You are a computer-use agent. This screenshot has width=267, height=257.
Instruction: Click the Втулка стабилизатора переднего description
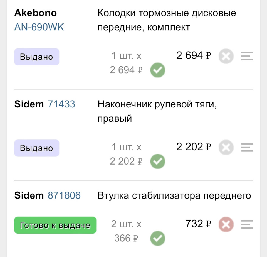pos(174,195)
